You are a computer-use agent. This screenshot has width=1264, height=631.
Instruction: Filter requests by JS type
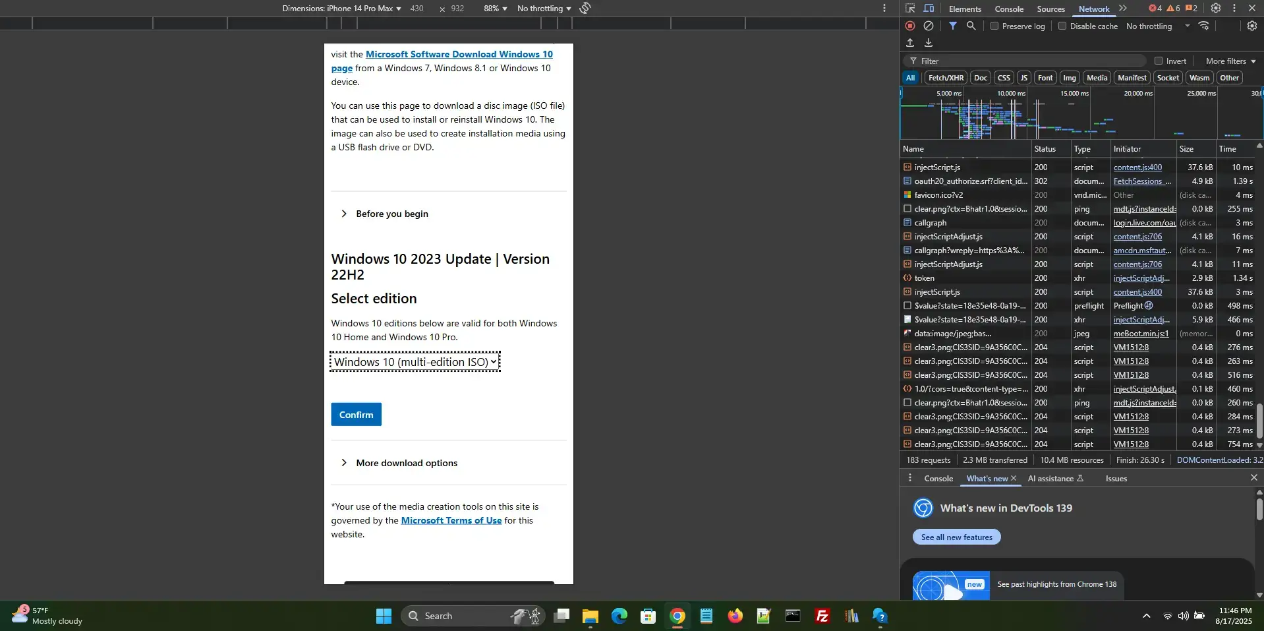click(1024, 78)
